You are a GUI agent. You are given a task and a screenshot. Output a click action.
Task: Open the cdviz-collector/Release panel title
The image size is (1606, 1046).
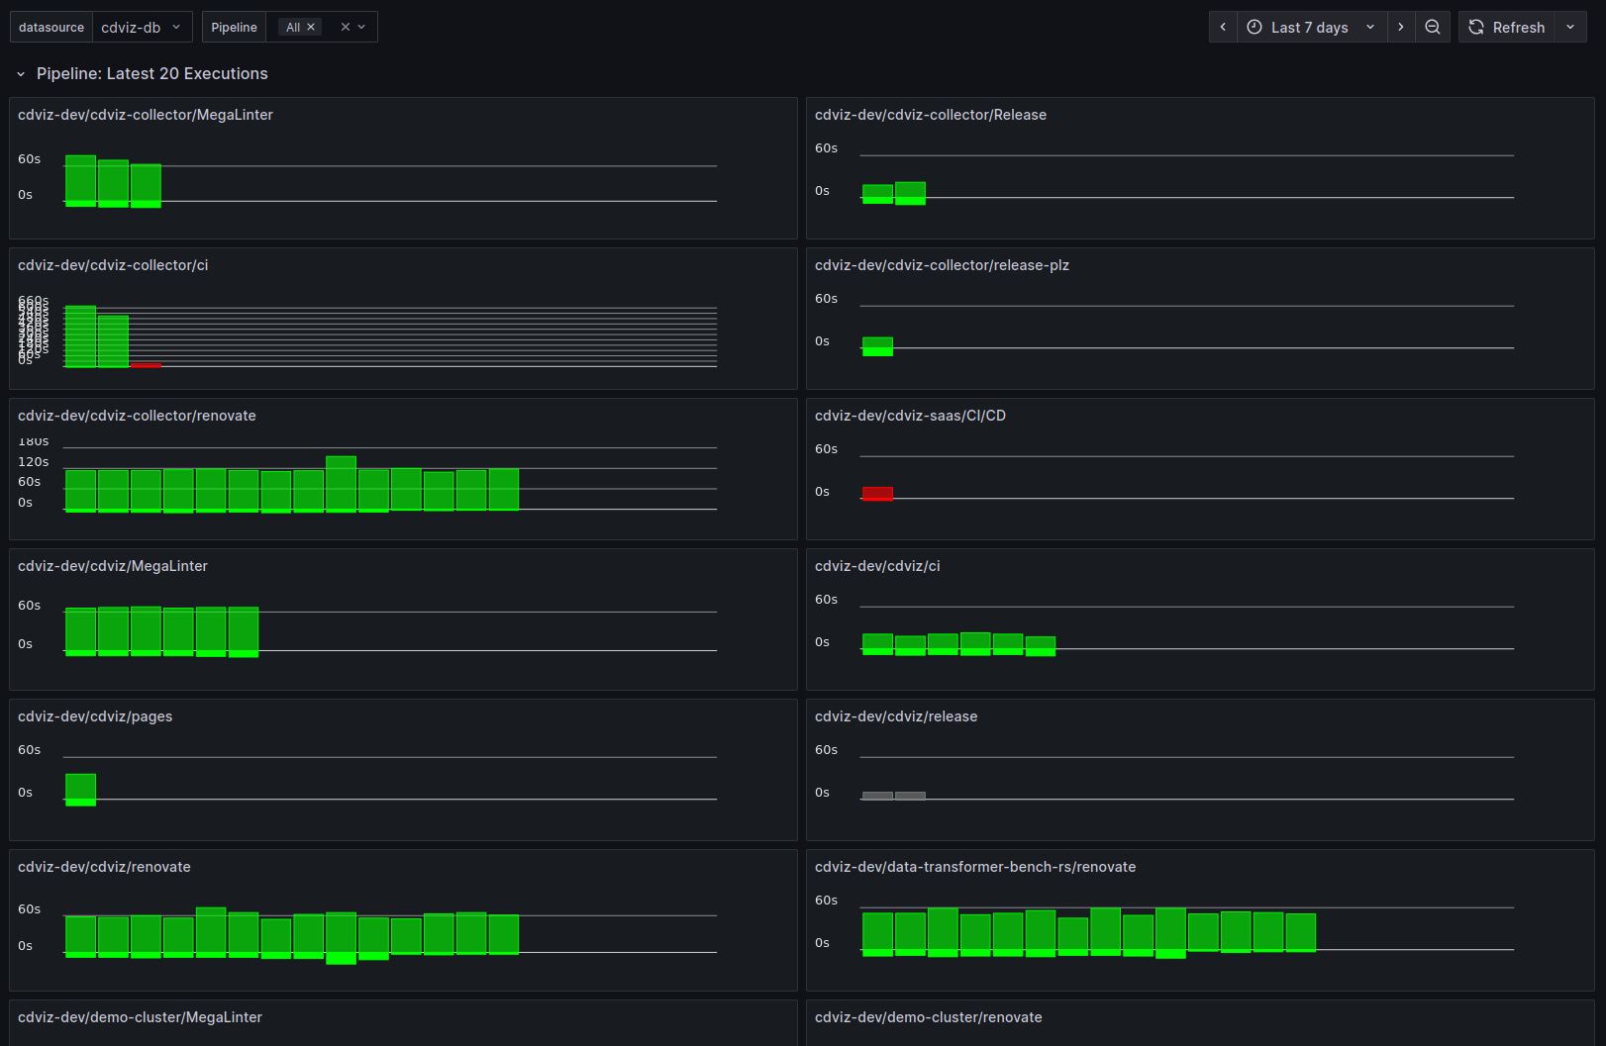point(931,115)
